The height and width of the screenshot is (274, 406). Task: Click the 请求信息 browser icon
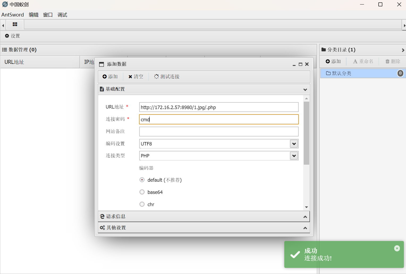coord(102,217)
